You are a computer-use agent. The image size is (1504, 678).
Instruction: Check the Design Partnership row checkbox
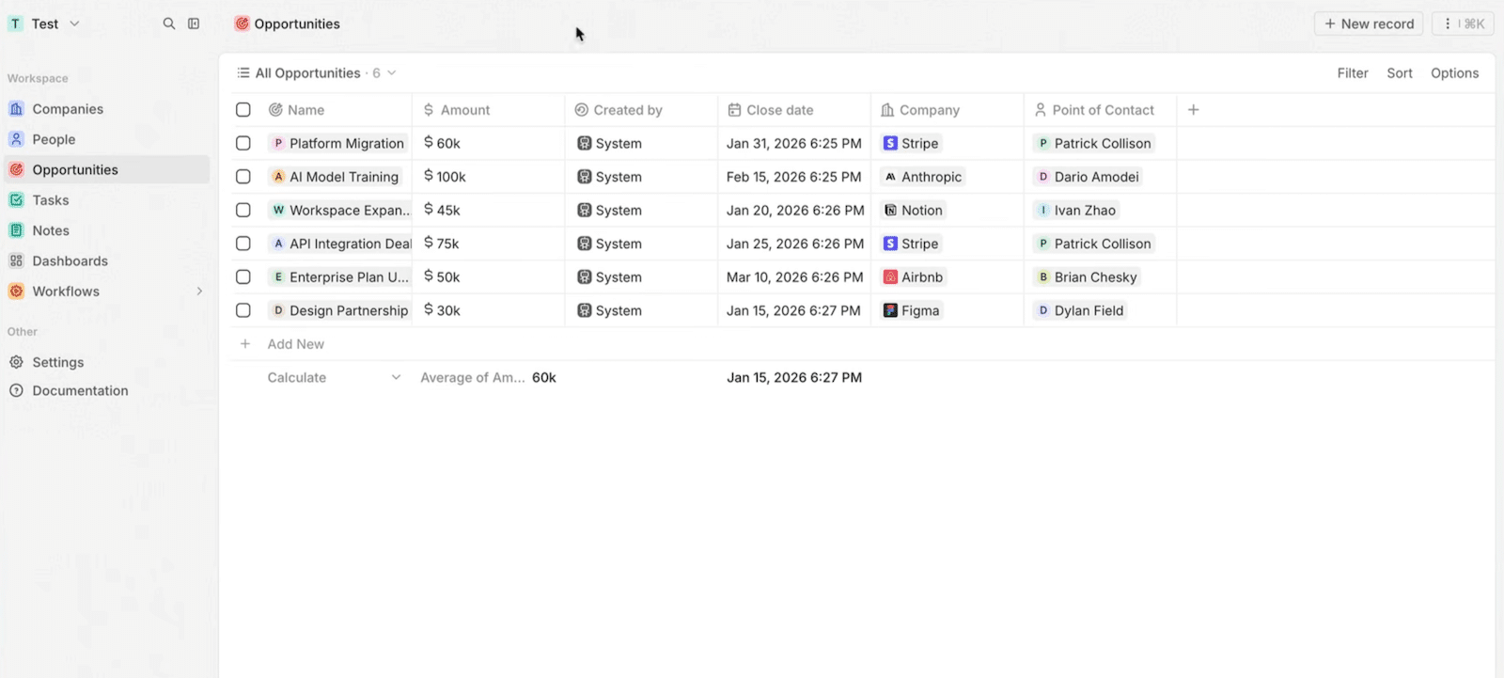243,310
